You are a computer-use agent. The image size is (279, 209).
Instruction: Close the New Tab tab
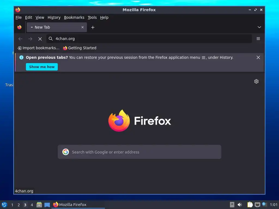tap(83, 27)
